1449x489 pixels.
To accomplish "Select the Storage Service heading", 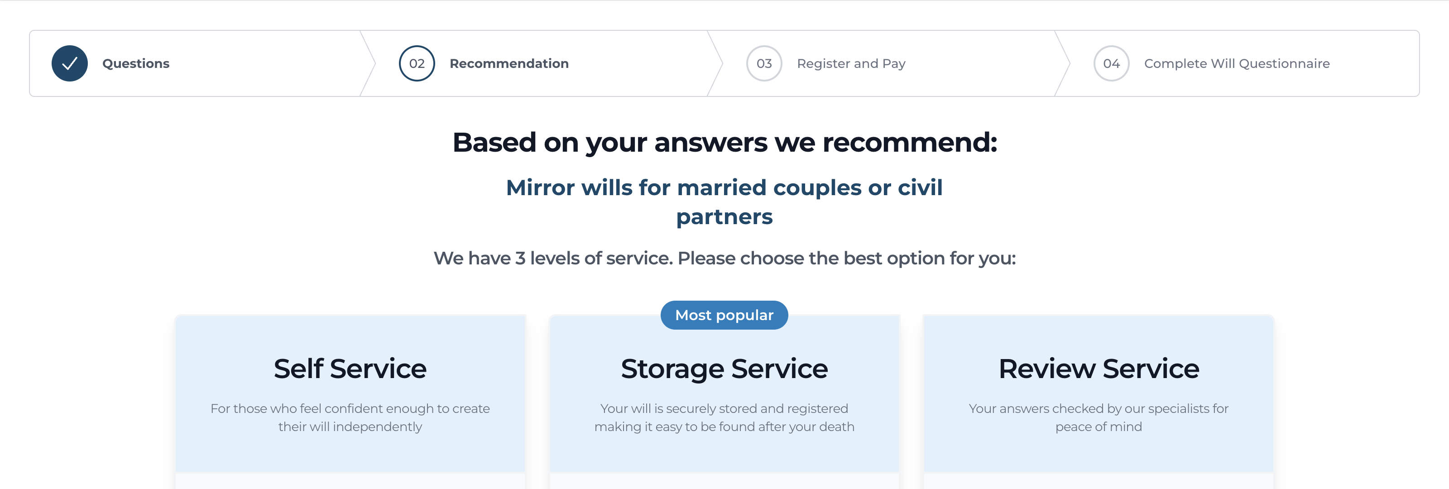I will point(724,369).
